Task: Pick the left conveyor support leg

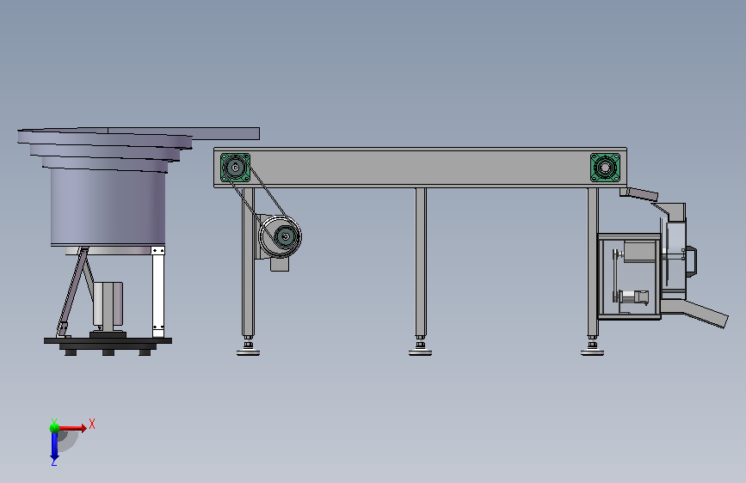Action: click(x=248, y=262)
